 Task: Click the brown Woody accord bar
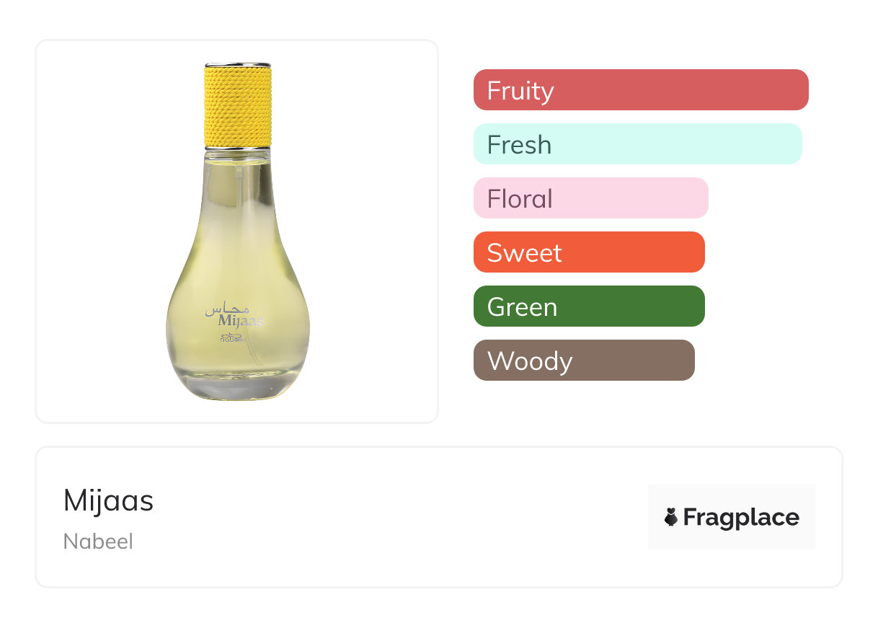pyautogui.click(x=584, y=361)
